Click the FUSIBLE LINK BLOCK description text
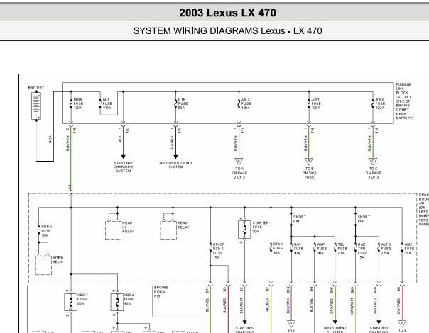 (404, 101)
